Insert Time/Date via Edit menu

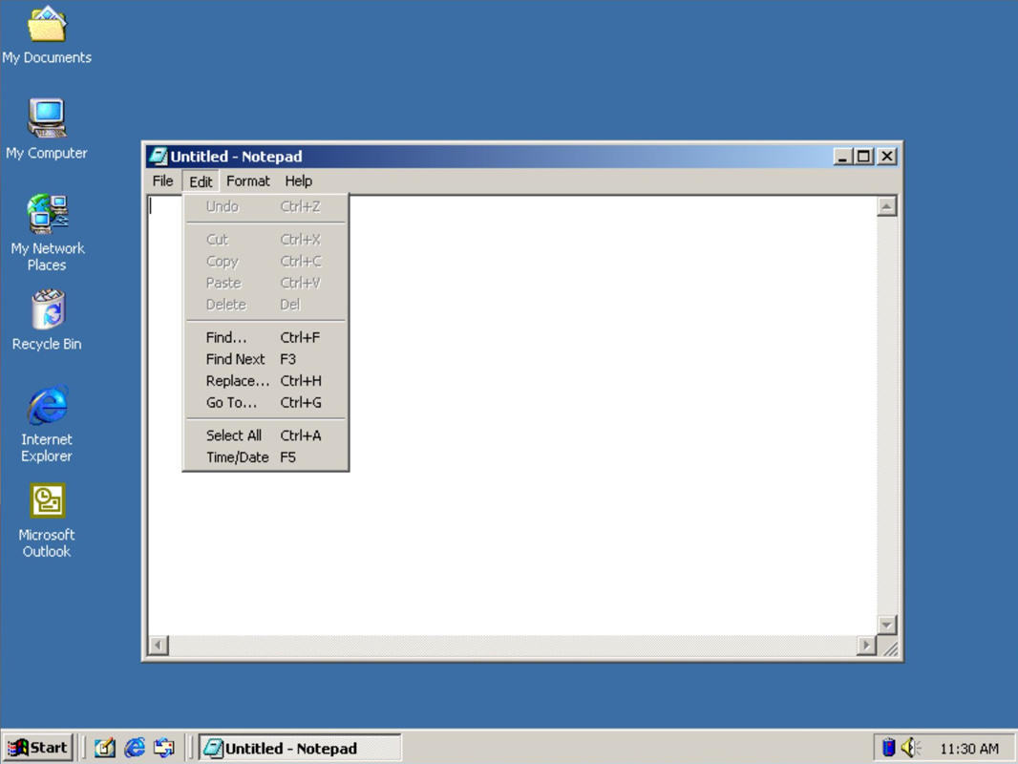(x=265, y=457)
